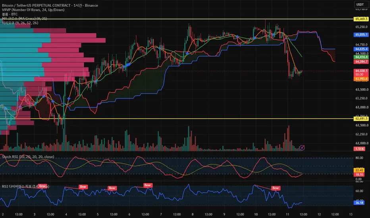Click the 62,250.0 price axis tick
The height and width of the screenshot is (218, 370).
[362, 134]
